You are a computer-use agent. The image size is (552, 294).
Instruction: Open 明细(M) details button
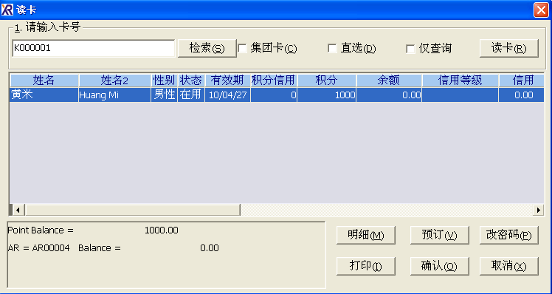coord(366,235)
